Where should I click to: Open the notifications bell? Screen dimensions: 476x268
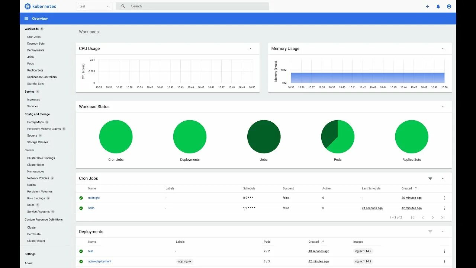tap(438, 6)
